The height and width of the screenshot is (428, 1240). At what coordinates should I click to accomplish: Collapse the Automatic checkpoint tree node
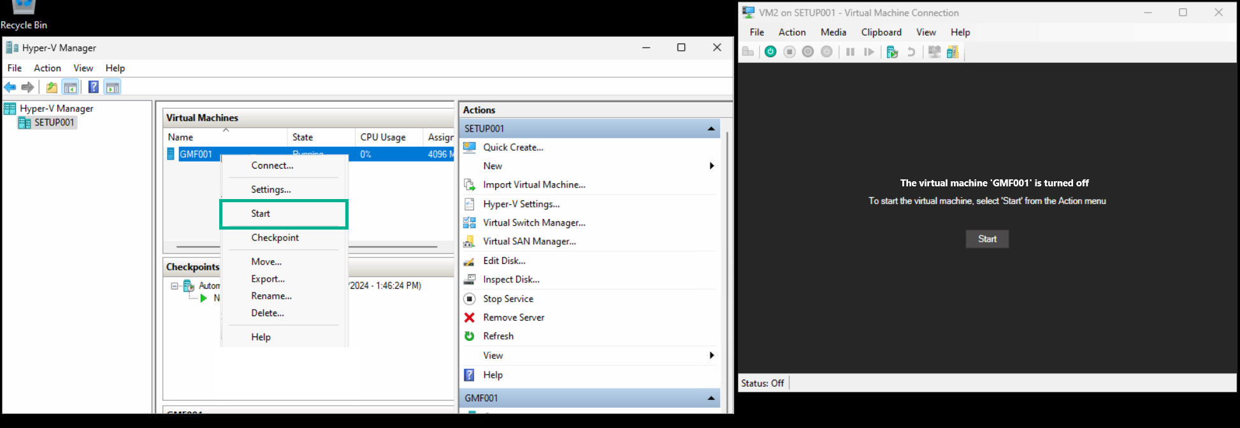pos(175,286)
